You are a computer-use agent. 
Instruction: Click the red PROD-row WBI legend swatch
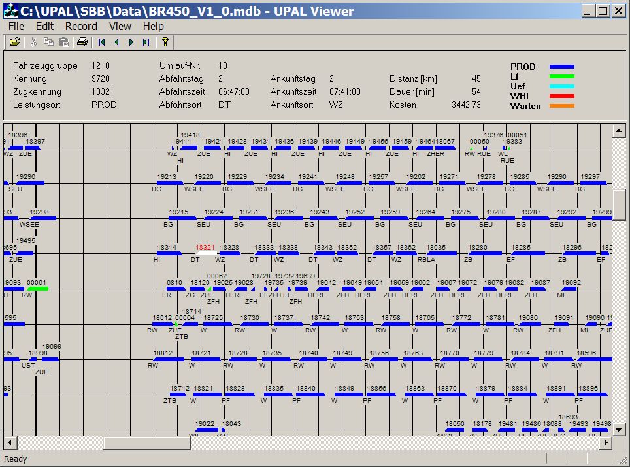click(x=561, y=96)
